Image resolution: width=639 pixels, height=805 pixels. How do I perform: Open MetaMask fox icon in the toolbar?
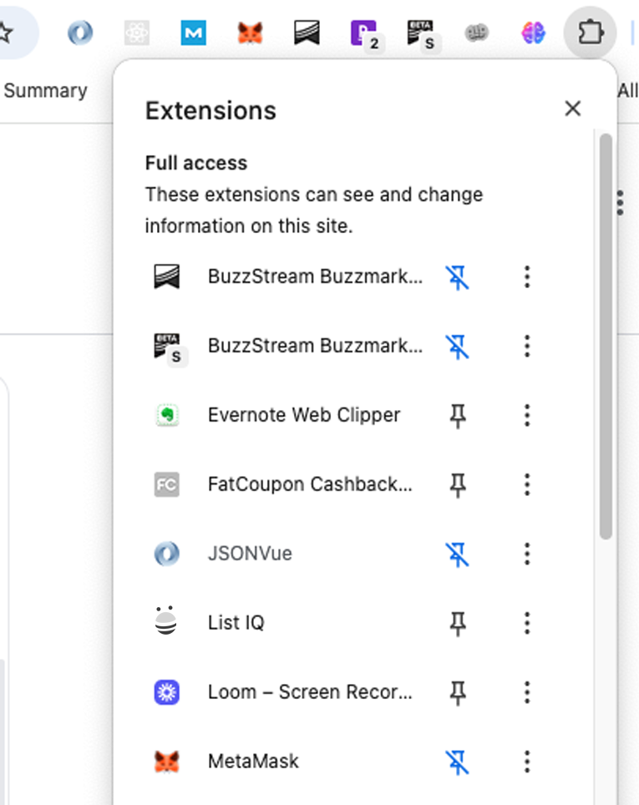pos(250,33)
